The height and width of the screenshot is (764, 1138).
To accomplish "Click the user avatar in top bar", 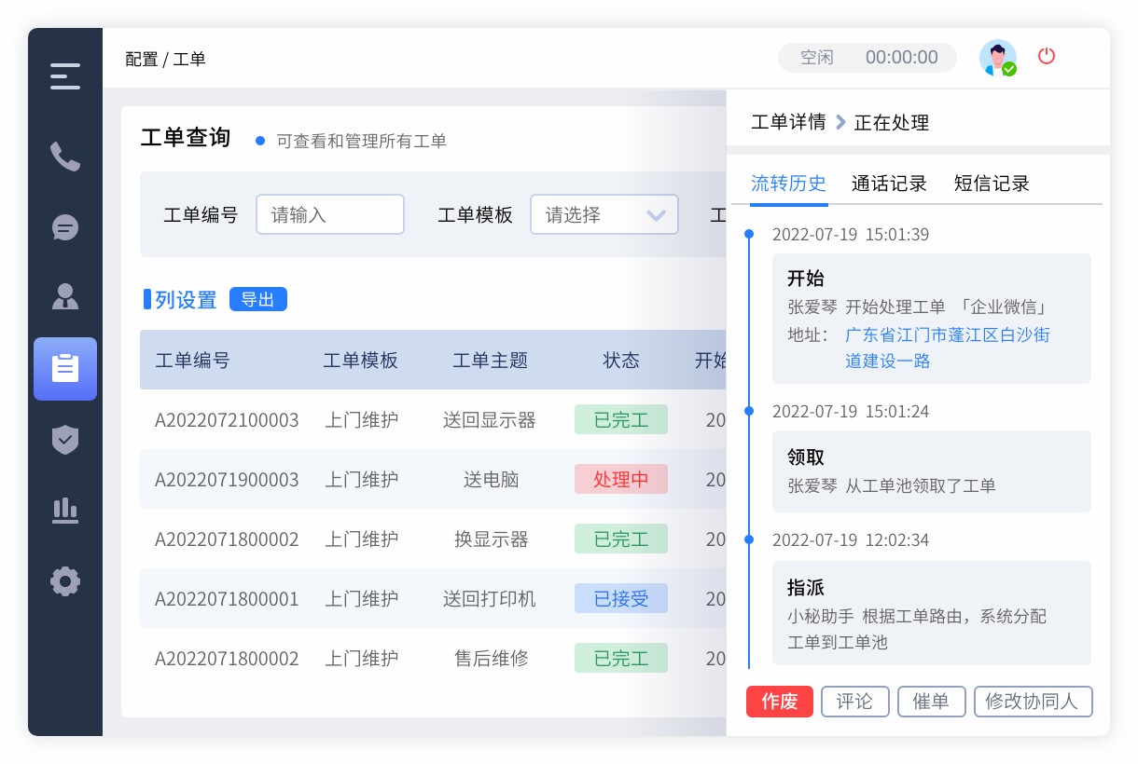I will 997,57.
